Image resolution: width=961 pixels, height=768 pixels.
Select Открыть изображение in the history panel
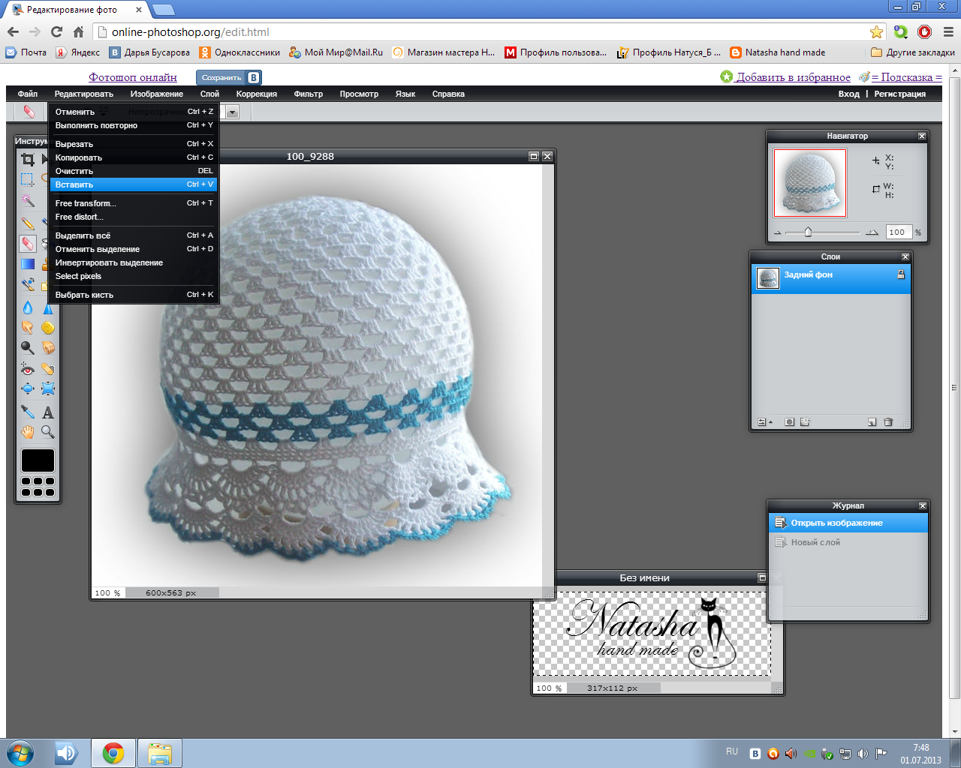[848, 523]
